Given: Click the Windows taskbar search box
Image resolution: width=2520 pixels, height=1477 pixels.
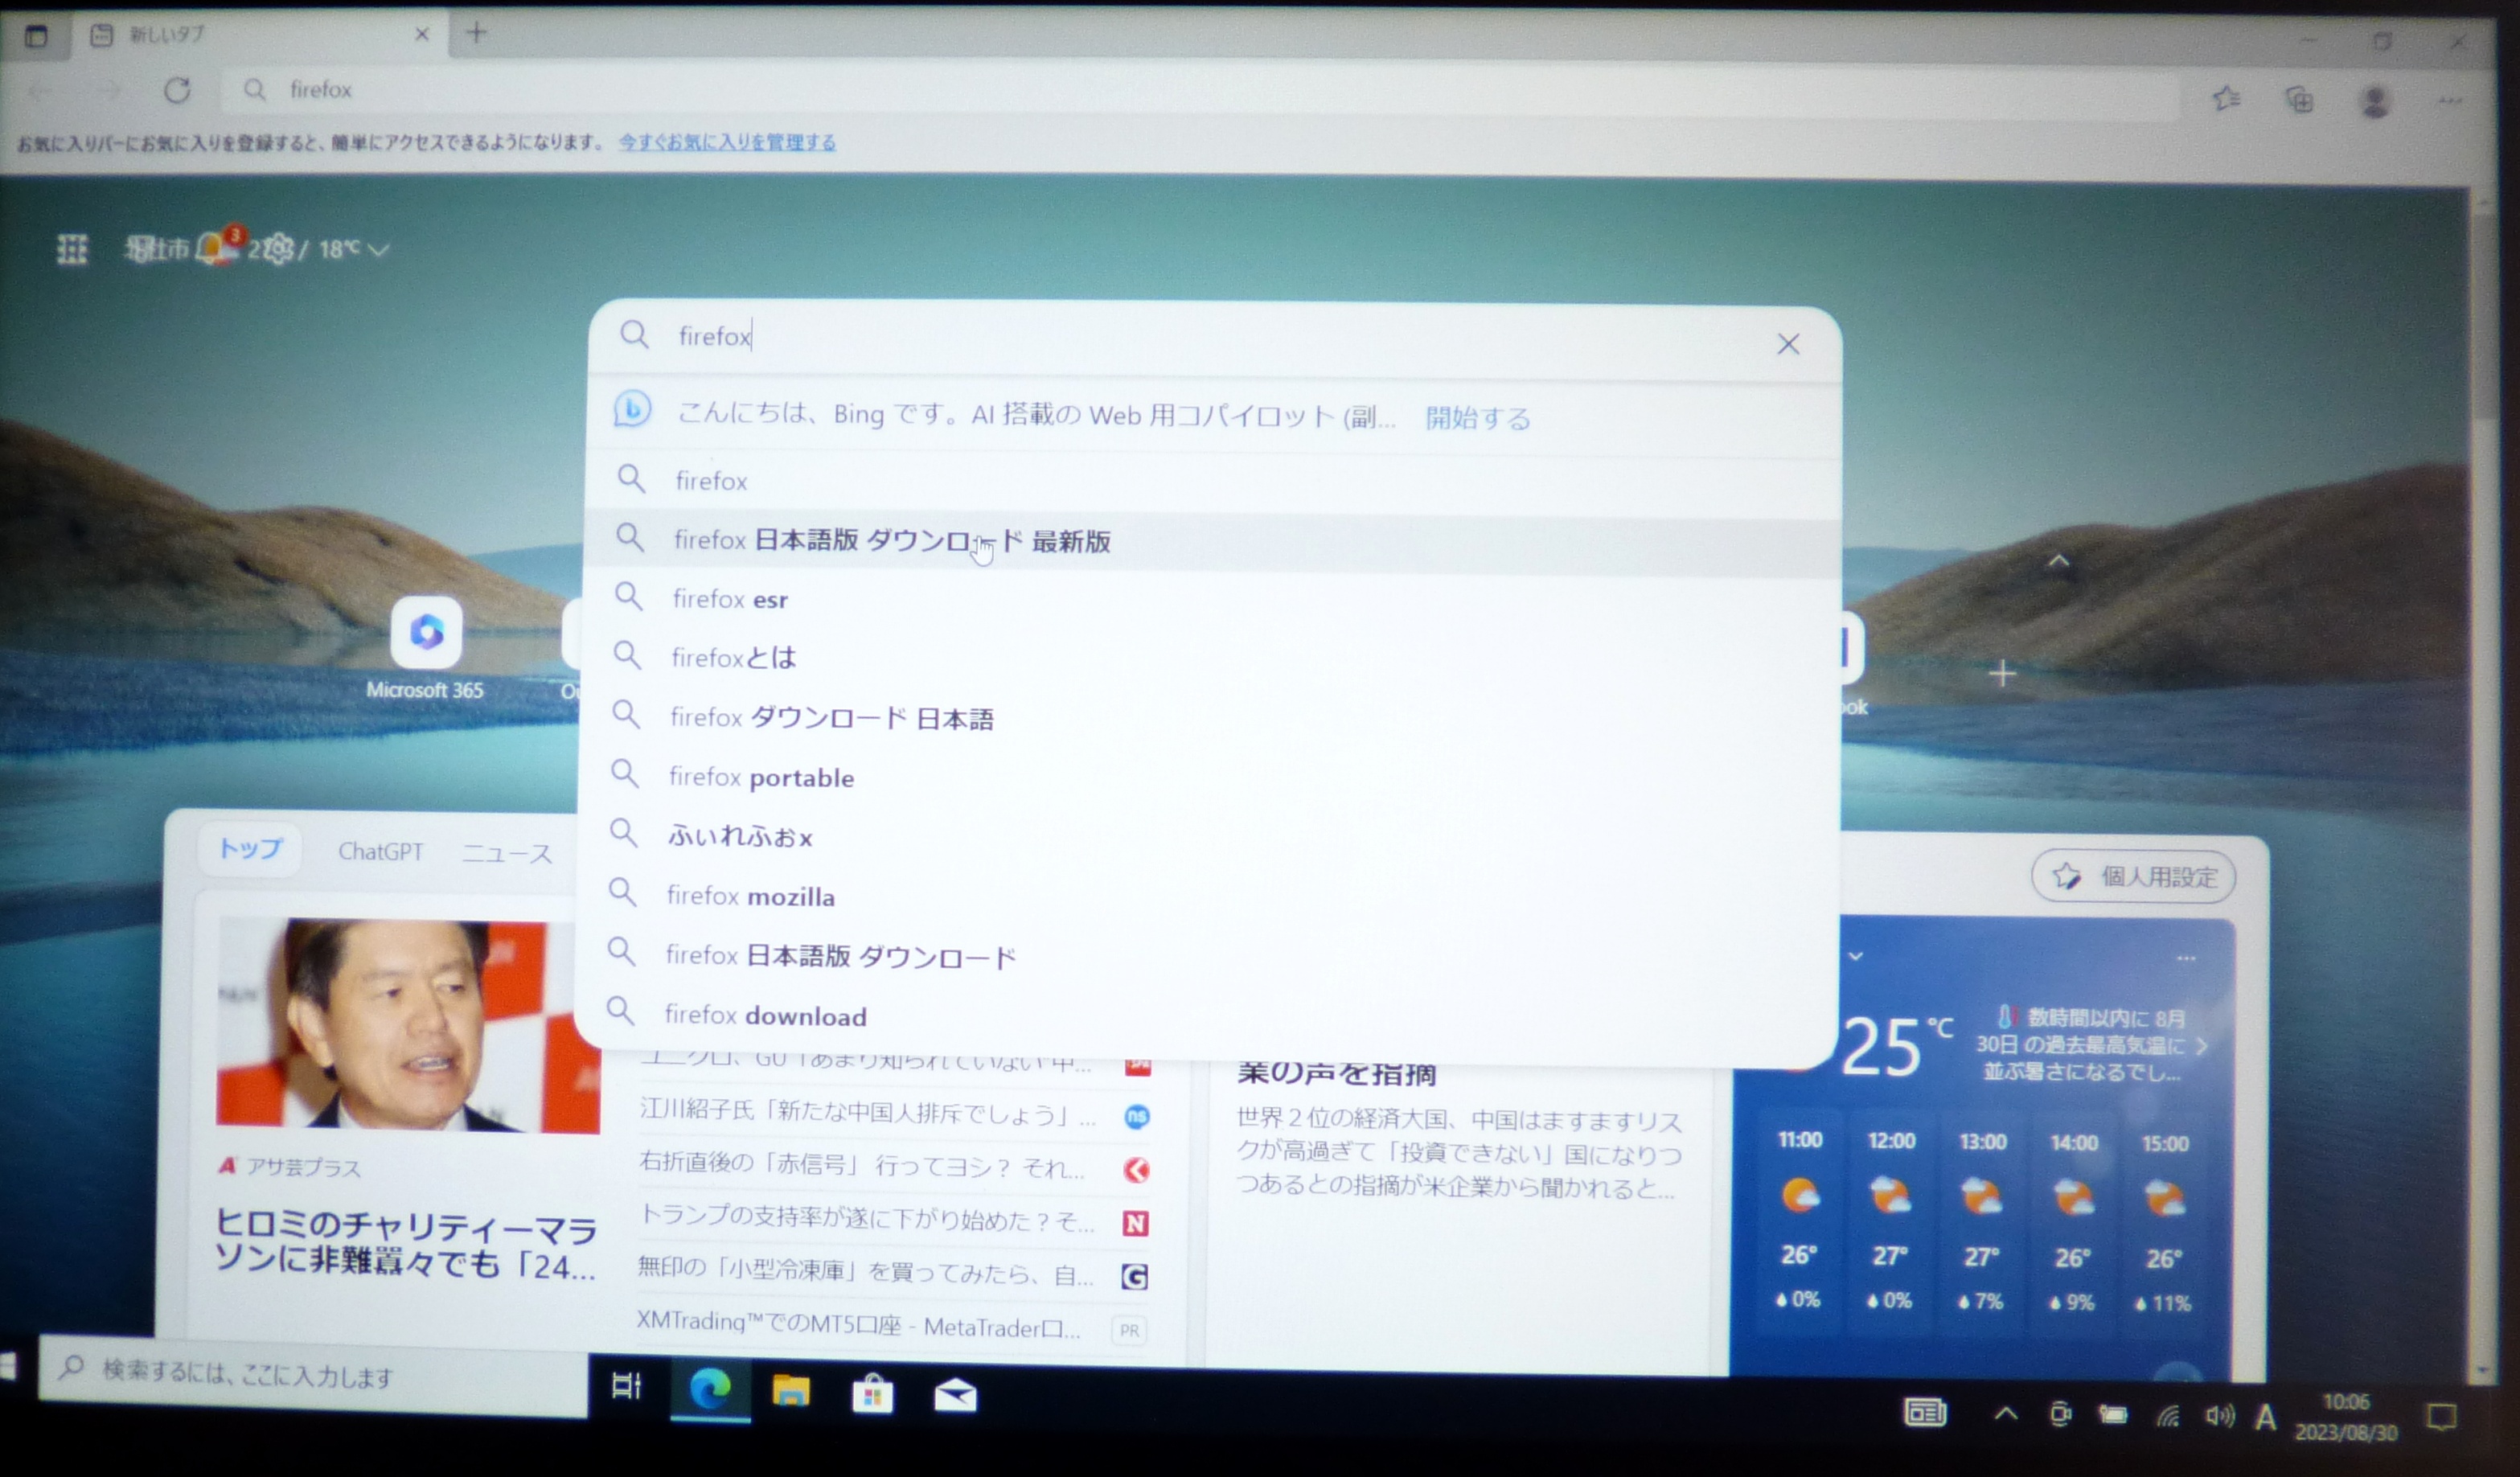Looking at the screenshot, I should (x=312, y=1375).
